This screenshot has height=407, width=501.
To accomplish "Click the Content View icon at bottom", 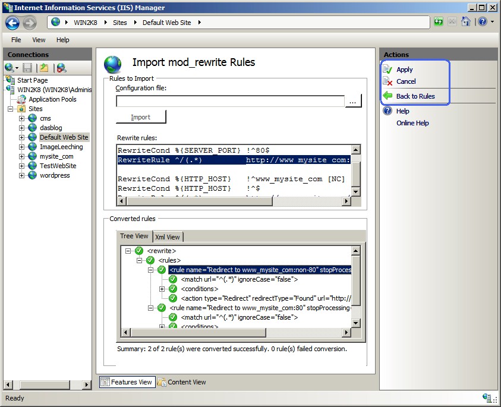I will coord(162,382).
